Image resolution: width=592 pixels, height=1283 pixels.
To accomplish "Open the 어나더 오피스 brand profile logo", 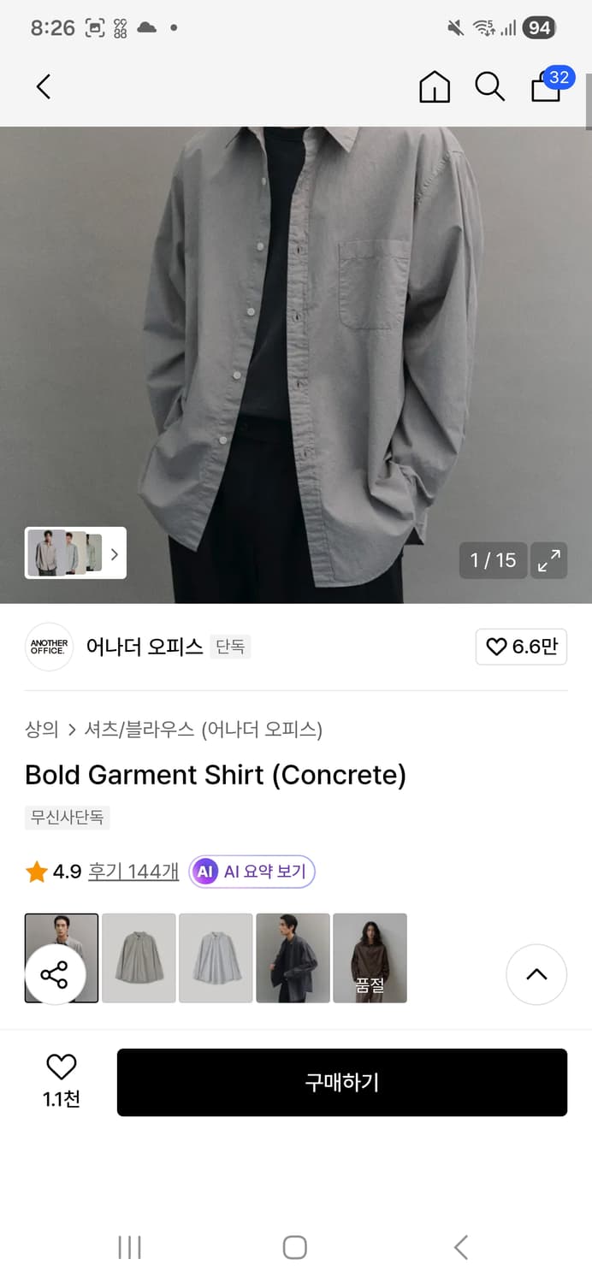I will (49, 647).
